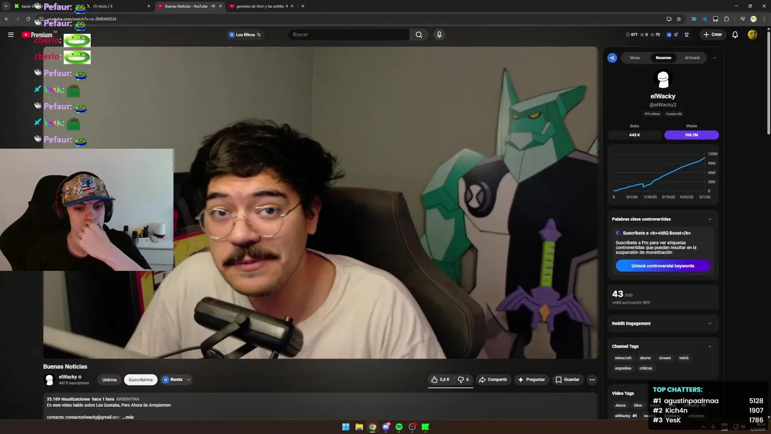Select the Views 108.7M stat pill
The width and height of the screenshot is (771, 434).
pyautogui.click(x=691, y=135)
